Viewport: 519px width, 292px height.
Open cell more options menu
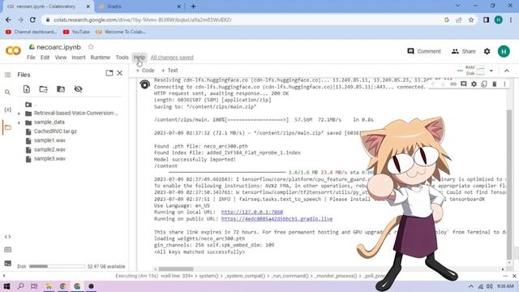click(504, 84)
